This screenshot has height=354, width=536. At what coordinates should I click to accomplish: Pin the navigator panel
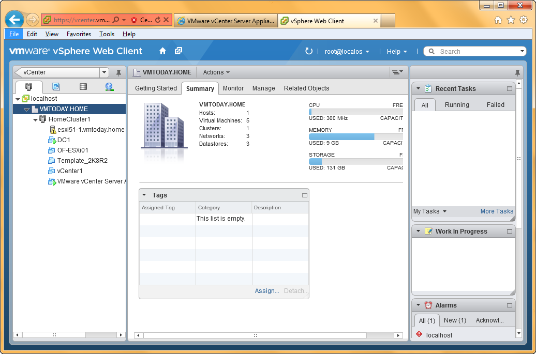118,72
